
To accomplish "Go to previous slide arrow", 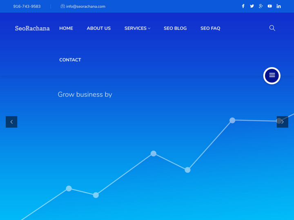I will click(11, 122).
